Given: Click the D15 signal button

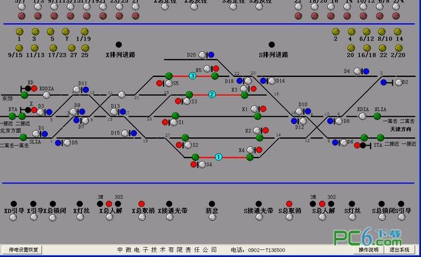Looking at the screenshot, I should point(125,133).
